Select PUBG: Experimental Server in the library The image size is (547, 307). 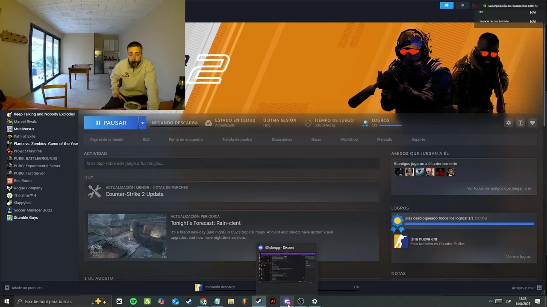(x=37, y=166)
